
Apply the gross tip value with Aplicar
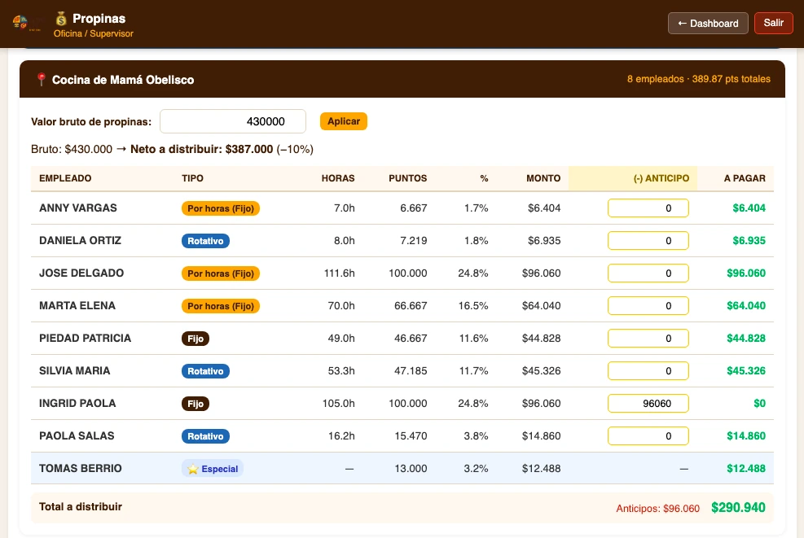[344, 121]
